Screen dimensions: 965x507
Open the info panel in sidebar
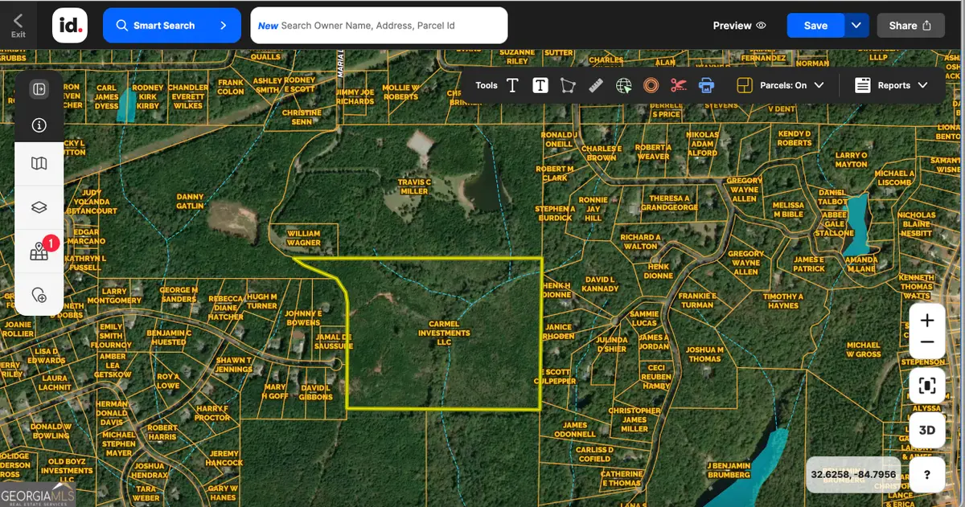click(39, 125)
